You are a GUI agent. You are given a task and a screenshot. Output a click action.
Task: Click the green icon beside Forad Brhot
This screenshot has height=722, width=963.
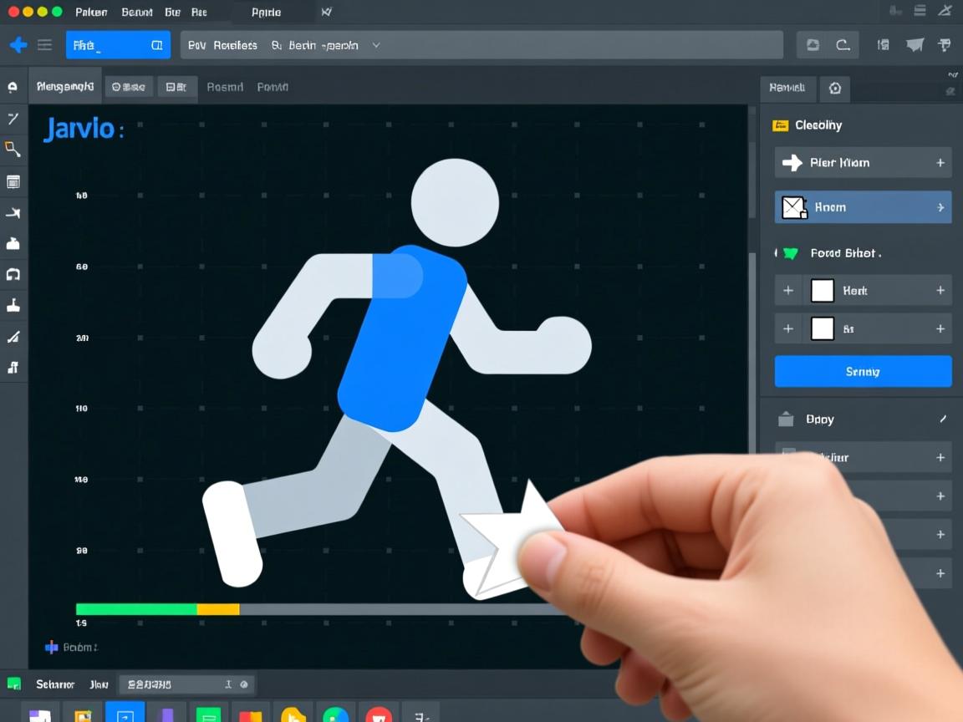(790, 252)
